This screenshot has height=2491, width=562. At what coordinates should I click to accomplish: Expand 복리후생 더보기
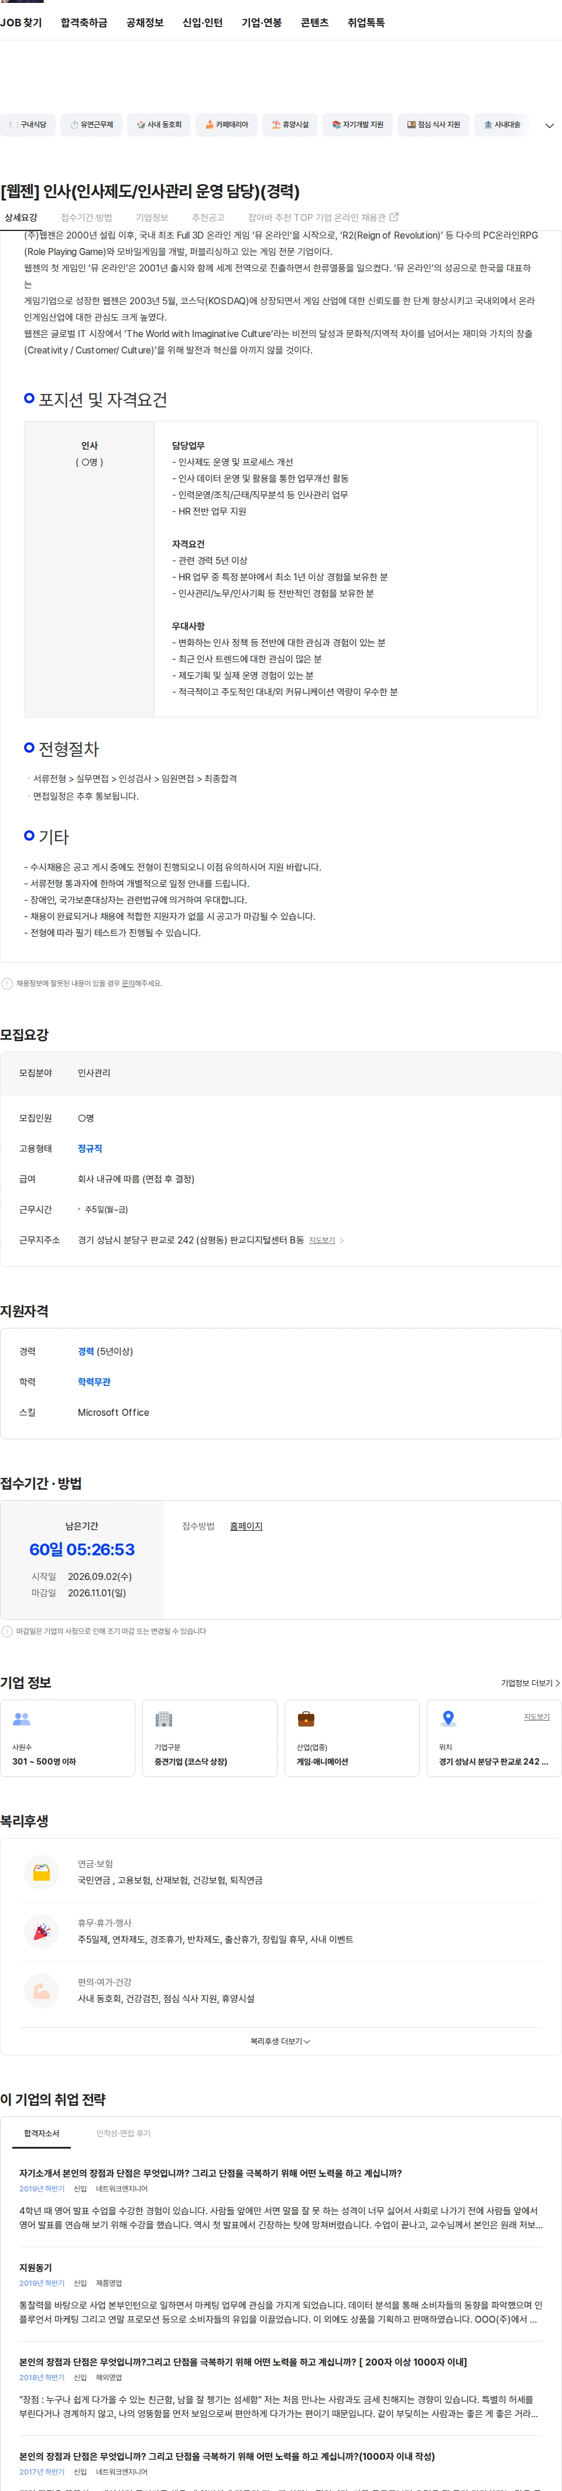point(280,2041)
